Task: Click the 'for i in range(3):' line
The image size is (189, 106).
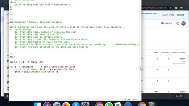Action: 21,67
